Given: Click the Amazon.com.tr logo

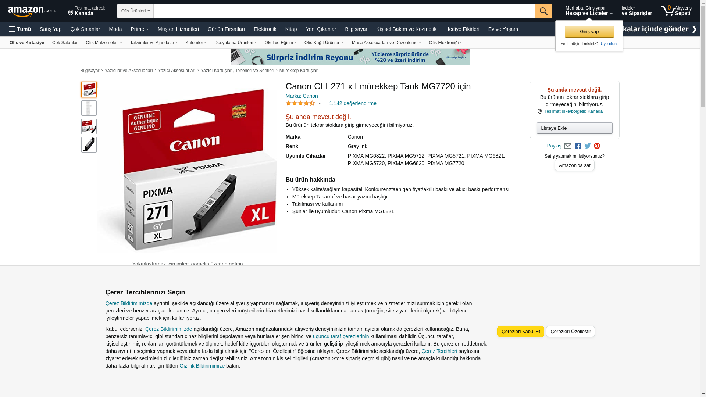Looking at the screenshot, I should click(33, 11).
